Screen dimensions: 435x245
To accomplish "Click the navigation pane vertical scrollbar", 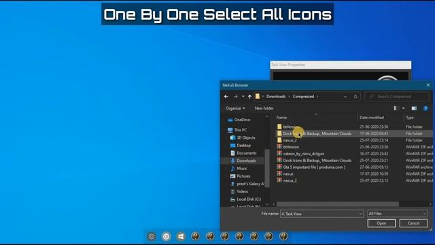I will click(x=267, y=168).
